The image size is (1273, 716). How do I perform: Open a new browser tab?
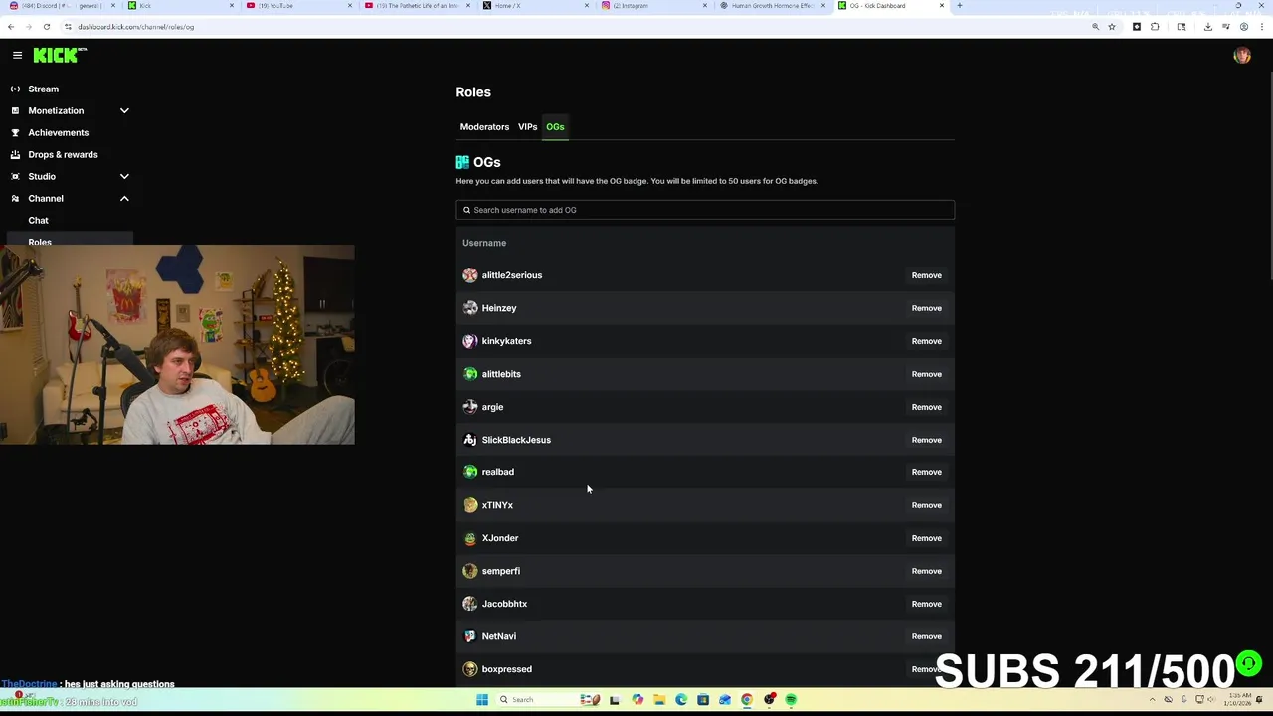[959, 6]
